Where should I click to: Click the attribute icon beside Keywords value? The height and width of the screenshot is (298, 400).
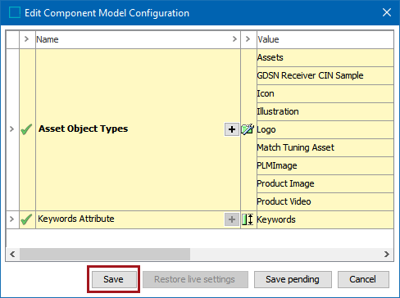(x=248, y=219)
